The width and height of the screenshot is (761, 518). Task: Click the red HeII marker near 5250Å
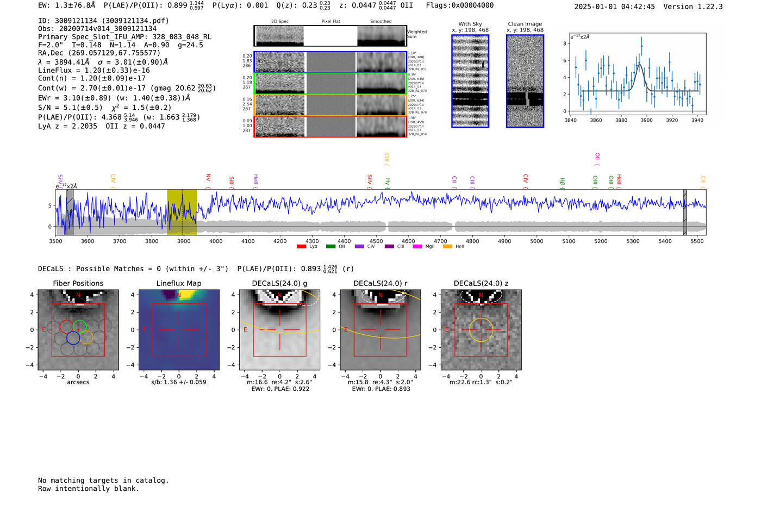(x=619, y=182)
